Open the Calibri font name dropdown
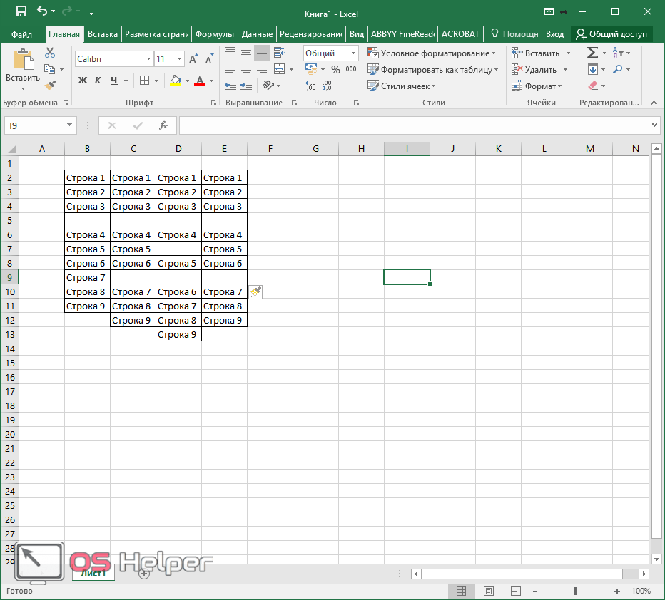 pos(148,59)
